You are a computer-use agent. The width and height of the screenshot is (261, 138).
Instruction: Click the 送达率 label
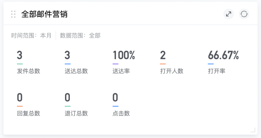point(121,71)
